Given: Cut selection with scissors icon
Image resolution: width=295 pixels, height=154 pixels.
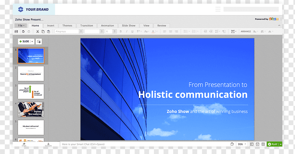Looking at the screenshot, I should [38, 31].
